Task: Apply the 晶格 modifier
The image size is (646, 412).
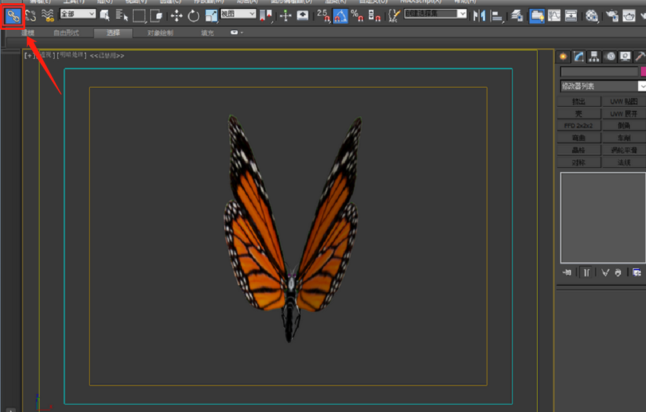Action: (579, 150)
